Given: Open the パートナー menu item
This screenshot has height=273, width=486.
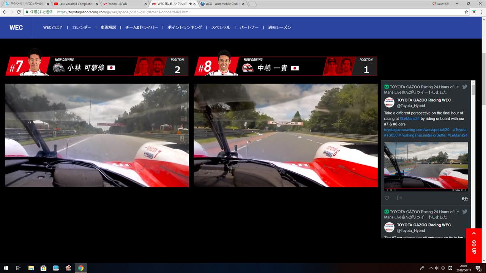Looking at the screenshot, I should click(249, 27).
